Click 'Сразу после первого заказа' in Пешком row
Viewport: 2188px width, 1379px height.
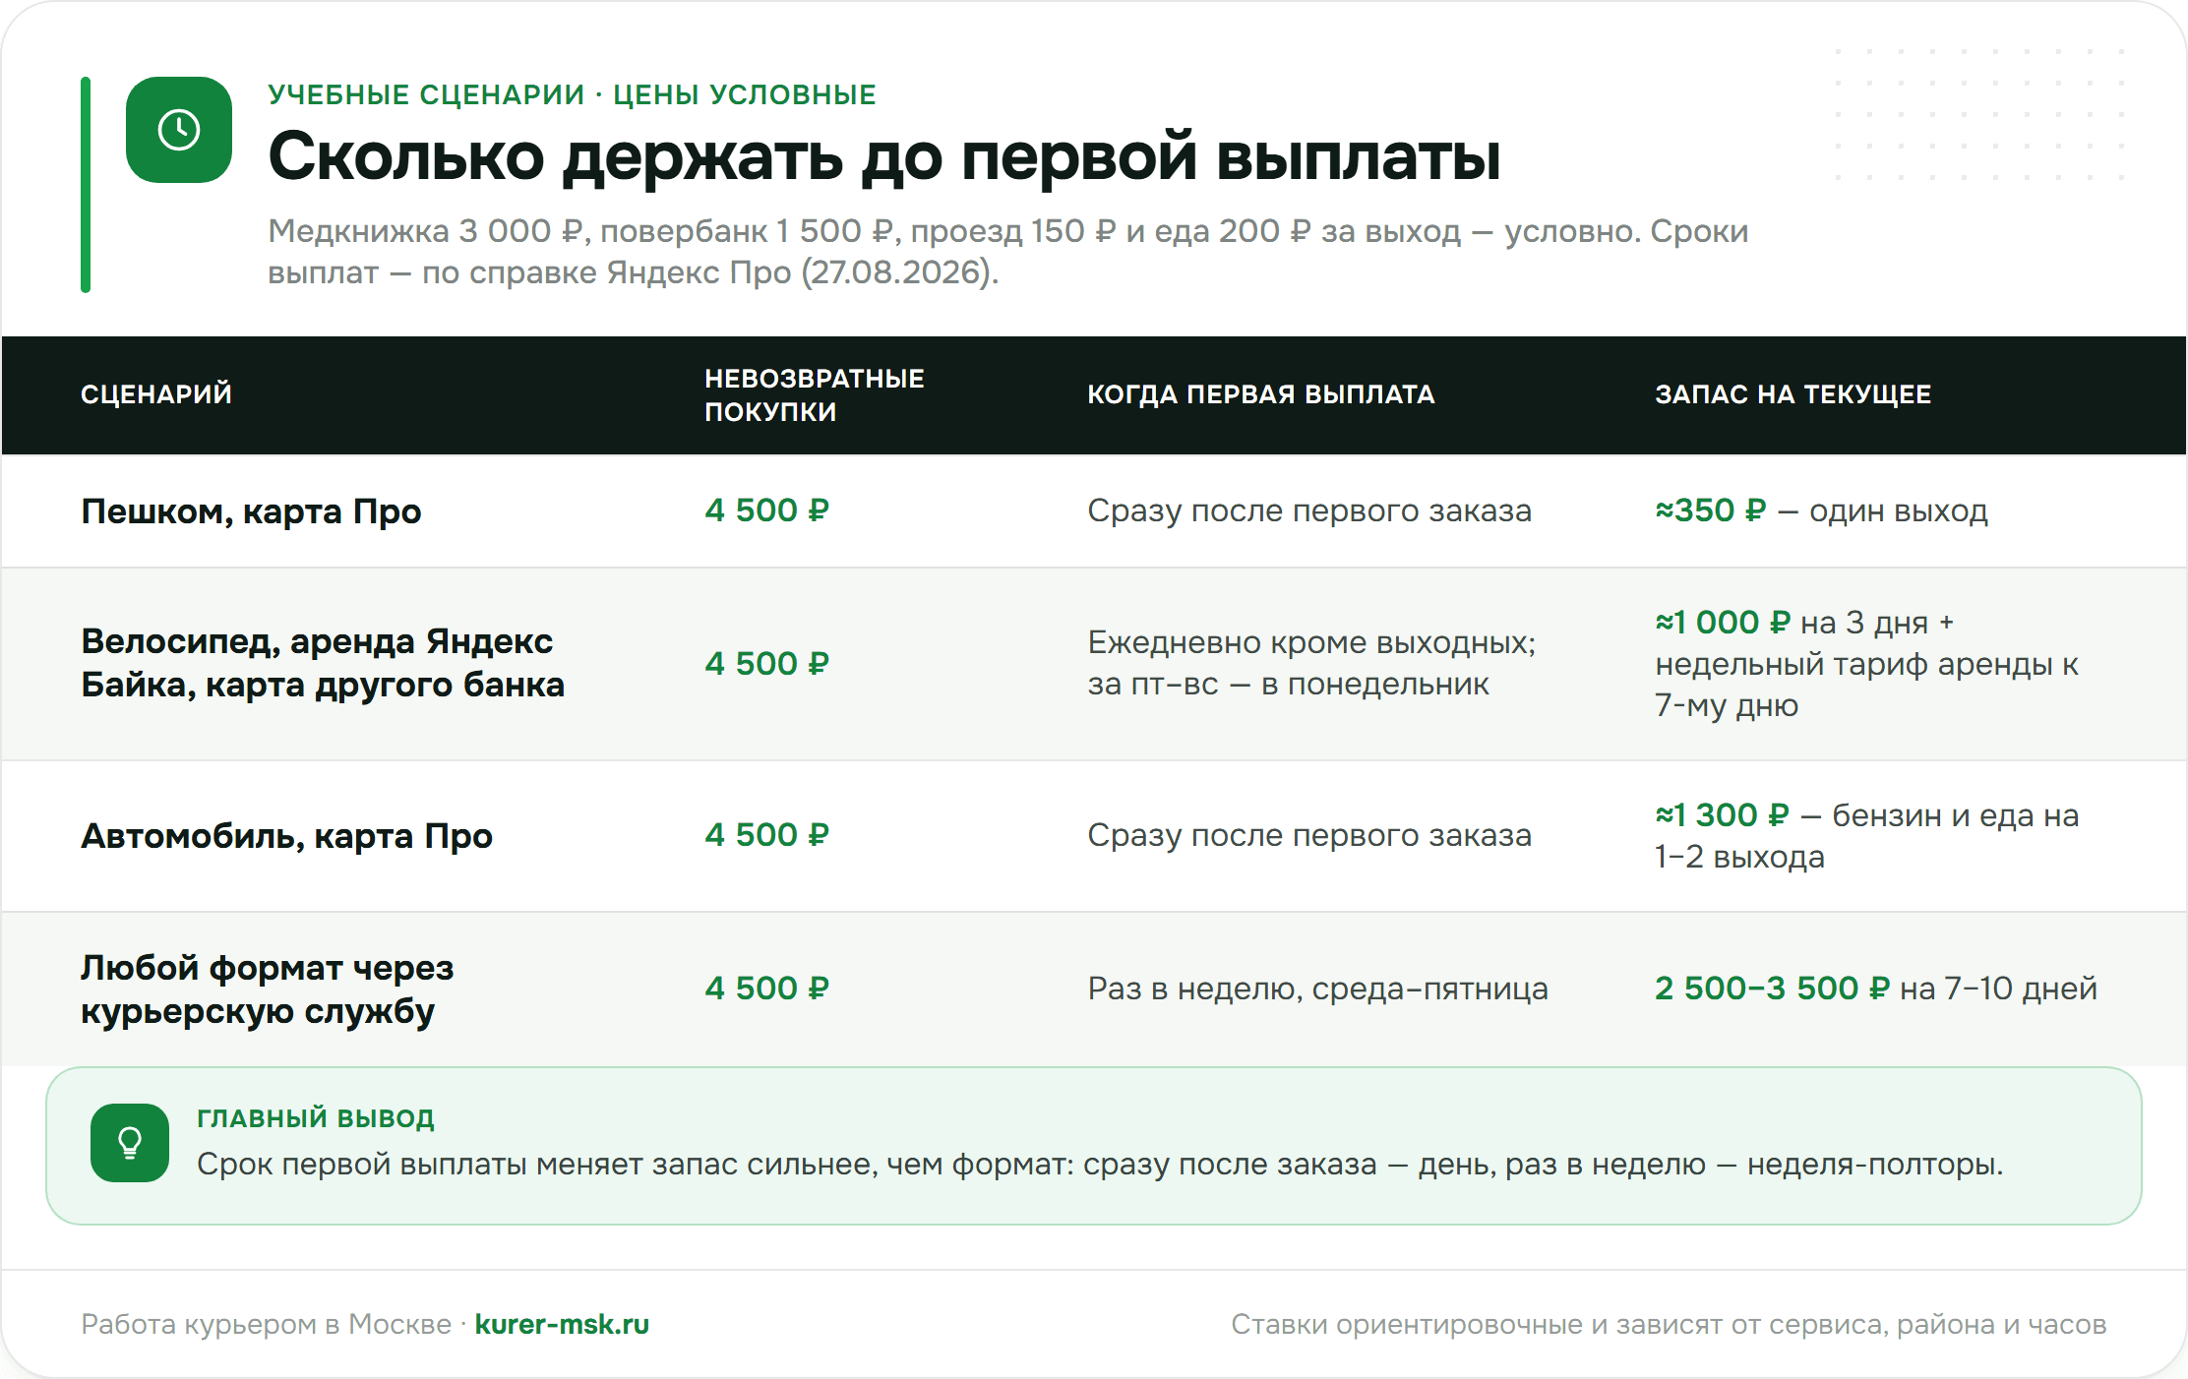click(1309, 510)
